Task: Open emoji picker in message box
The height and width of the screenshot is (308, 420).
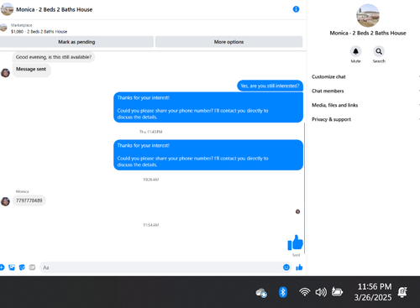Action: click(x=286, y=268)
